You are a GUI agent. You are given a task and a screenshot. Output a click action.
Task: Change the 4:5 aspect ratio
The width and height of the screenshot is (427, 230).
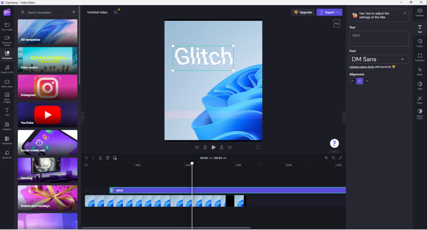[337, 23]
